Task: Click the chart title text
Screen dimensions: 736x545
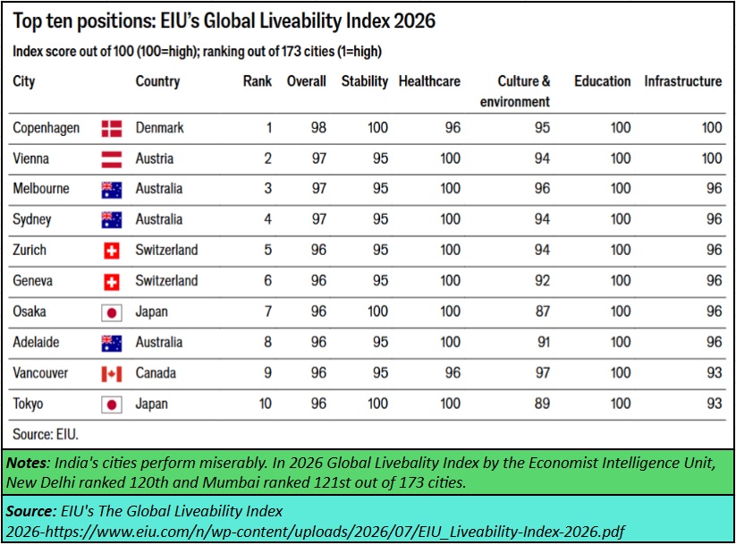Action: pos(224,21)
